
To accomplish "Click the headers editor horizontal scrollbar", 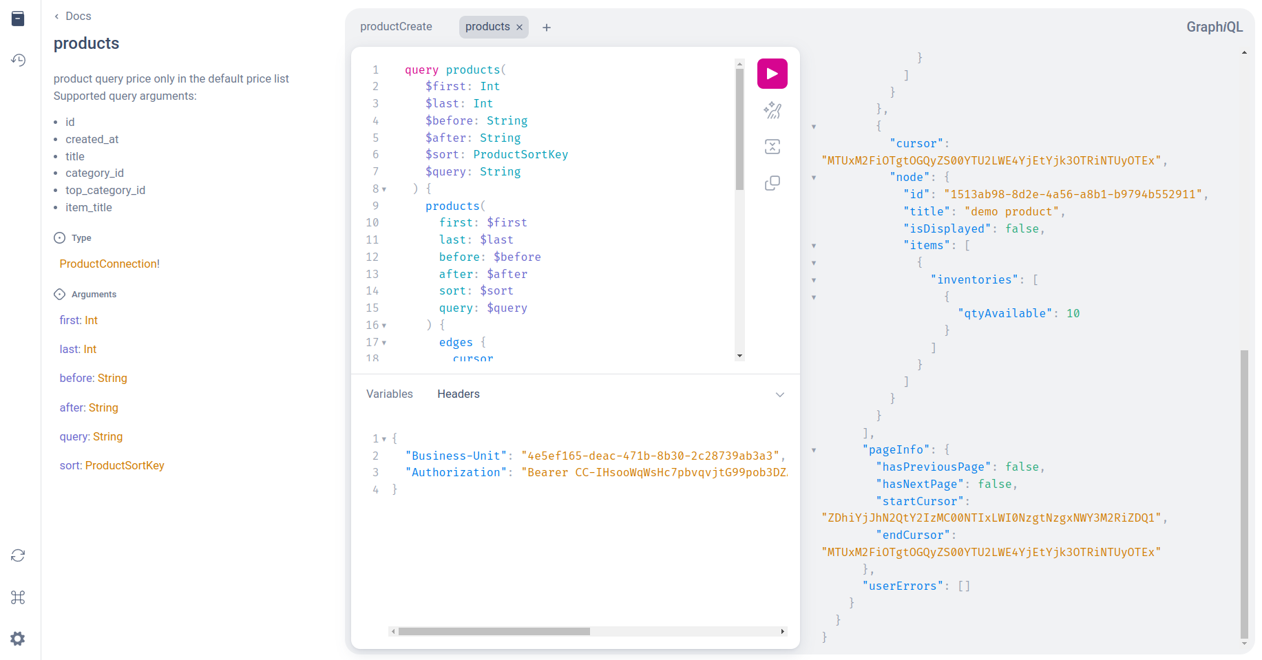I will click(x=494, y=631).
